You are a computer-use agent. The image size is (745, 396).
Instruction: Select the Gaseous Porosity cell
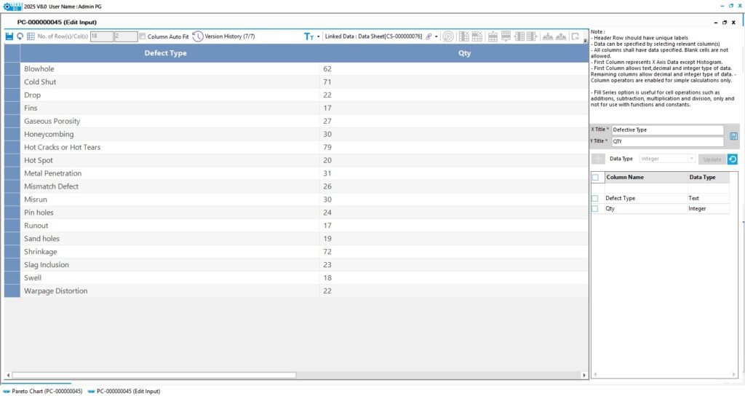[170, 122]
